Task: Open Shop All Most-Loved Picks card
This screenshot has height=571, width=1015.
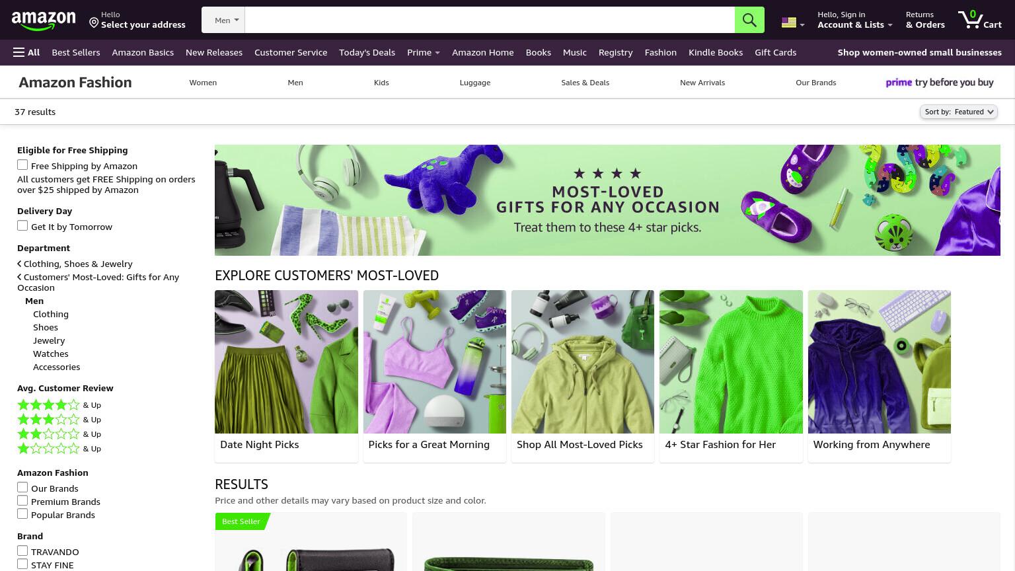Action: pyautogui.click(x=583, y=376)
